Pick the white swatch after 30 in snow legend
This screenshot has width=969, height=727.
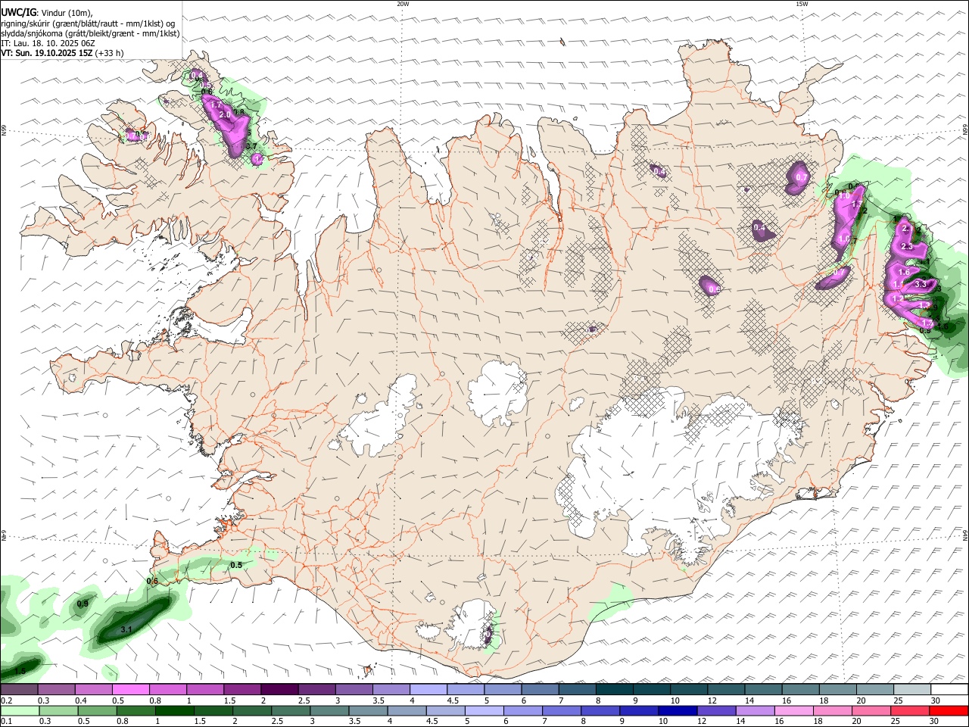[x=950, y=689]
